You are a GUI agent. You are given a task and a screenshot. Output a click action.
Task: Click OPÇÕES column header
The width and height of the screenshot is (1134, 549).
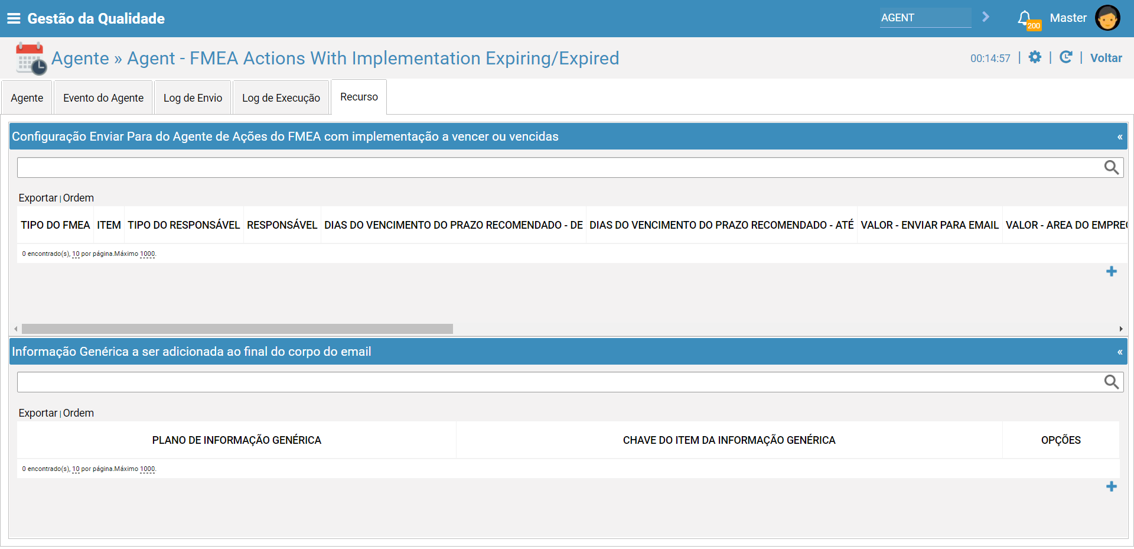tap(1061, 440)
